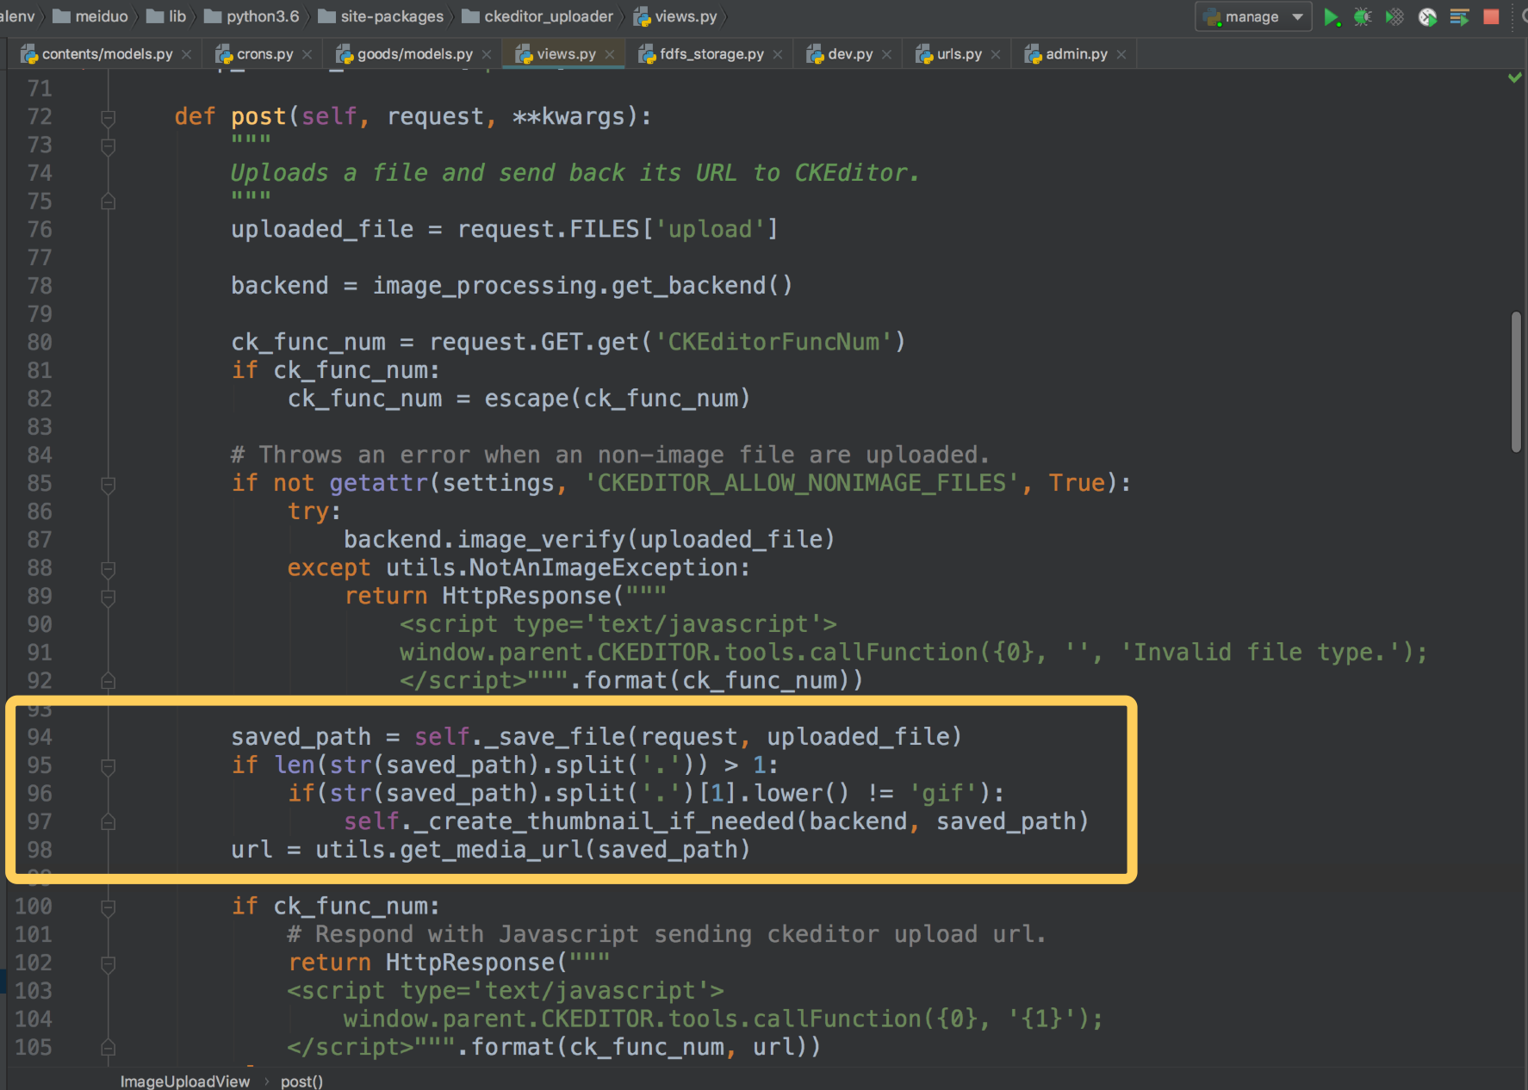Click the fold end marker at line 97
Screen dimensions: 1528x1090
[109, 822]
